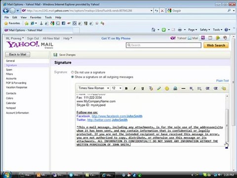The image size is (237, 178).
Task: Expand the command bar Tools dropdown
Action: pyautogui.click(x=218, y=30)
